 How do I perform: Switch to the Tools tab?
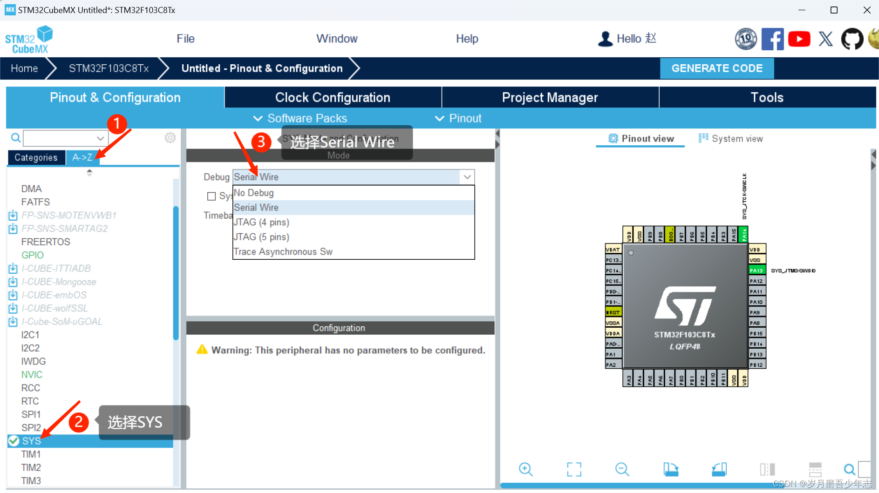(767, 97)
